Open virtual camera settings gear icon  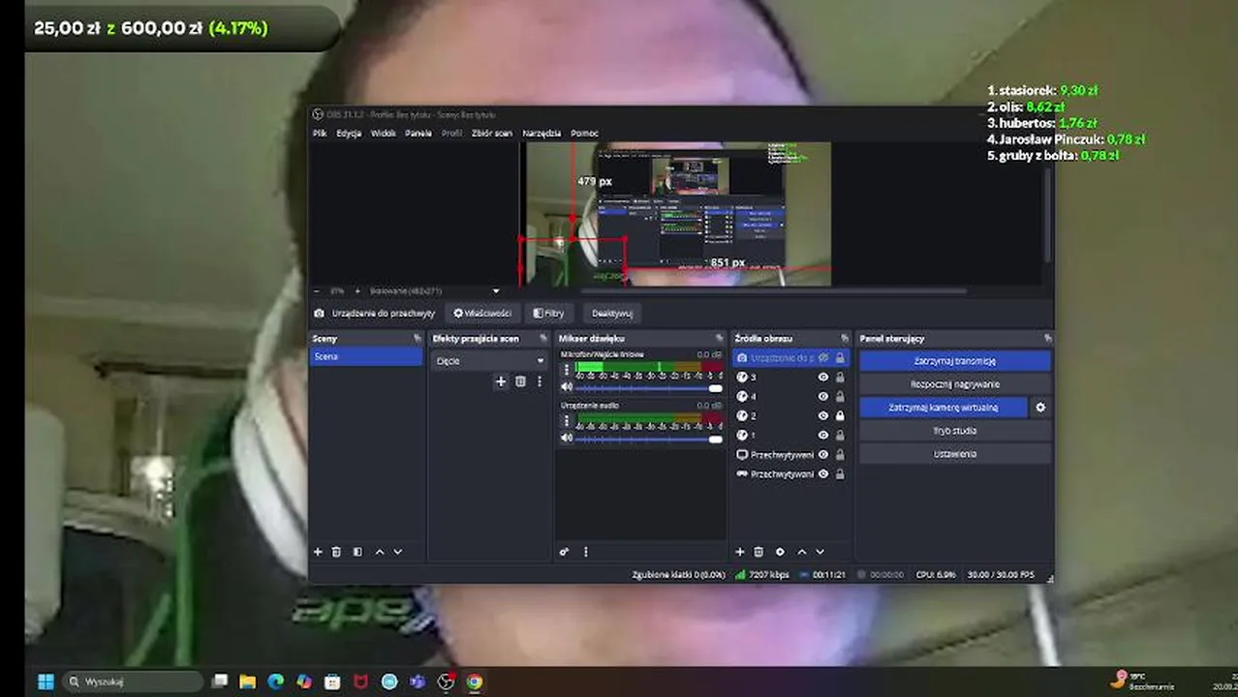point(1040,408)
